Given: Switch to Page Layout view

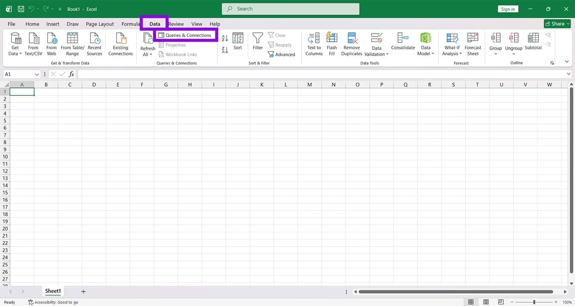Looking at the screenshot, I should [486, 302].
